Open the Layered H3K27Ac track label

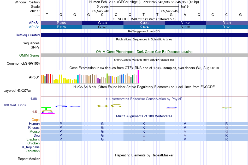pos(17,91)
